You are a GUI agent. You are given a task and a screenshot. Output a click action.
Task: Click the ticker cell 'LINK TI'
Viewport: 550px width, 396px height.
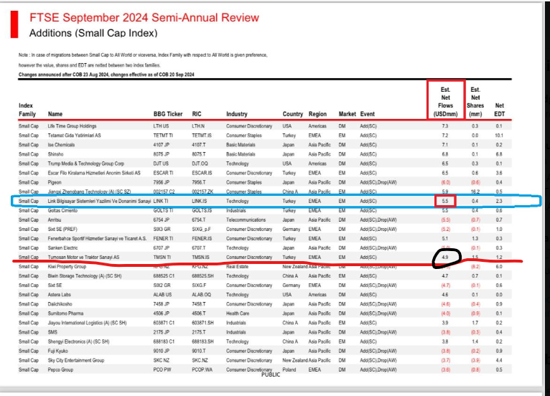(x=161, y=201)
